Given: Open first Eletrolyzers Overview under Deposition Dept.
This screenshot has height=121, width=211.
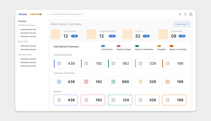Looking at the screenshot, I should click(x=28, y=59).
